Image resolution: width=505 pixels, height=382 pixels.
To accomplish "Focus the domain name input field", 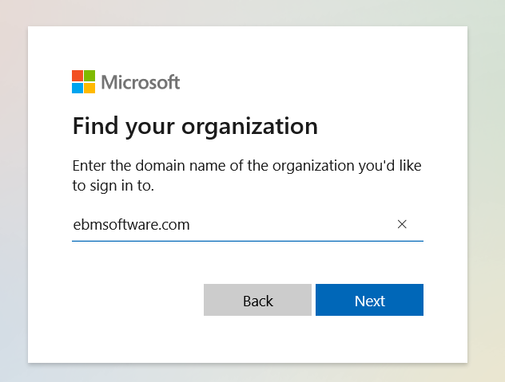I will (248, 224).
